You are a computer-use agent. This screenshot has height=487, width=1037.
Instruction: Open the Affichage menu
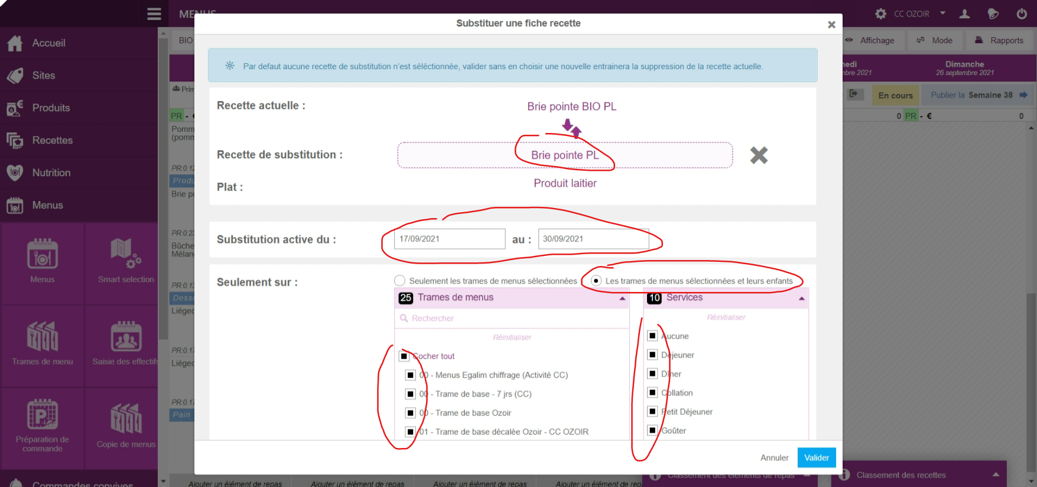pos(870,40)
